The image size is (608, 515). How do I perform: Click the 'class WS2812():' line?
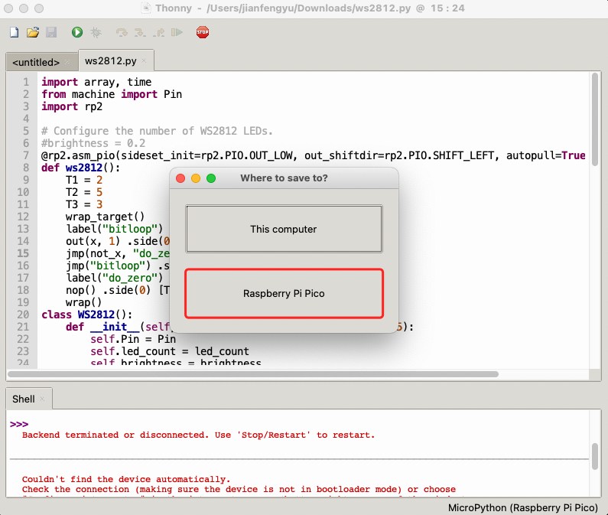tap(87, 315)
